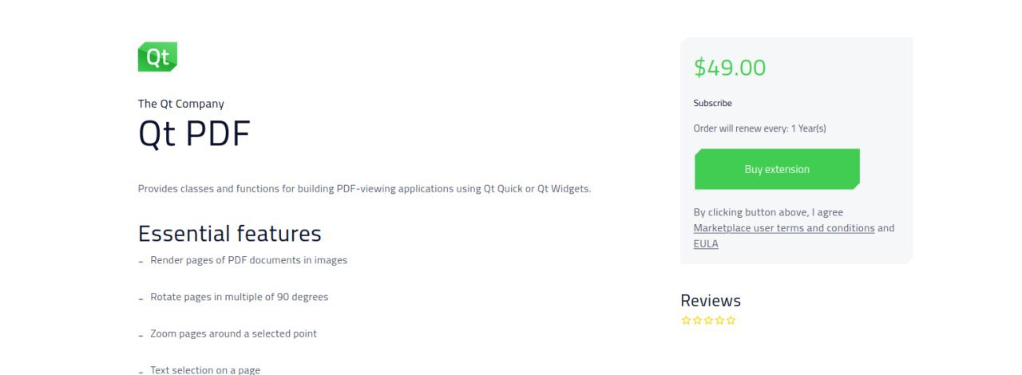Viewport: 1022px width, 375px height.
Task: Click the green Qt logo
Action: tap(157, 57)
